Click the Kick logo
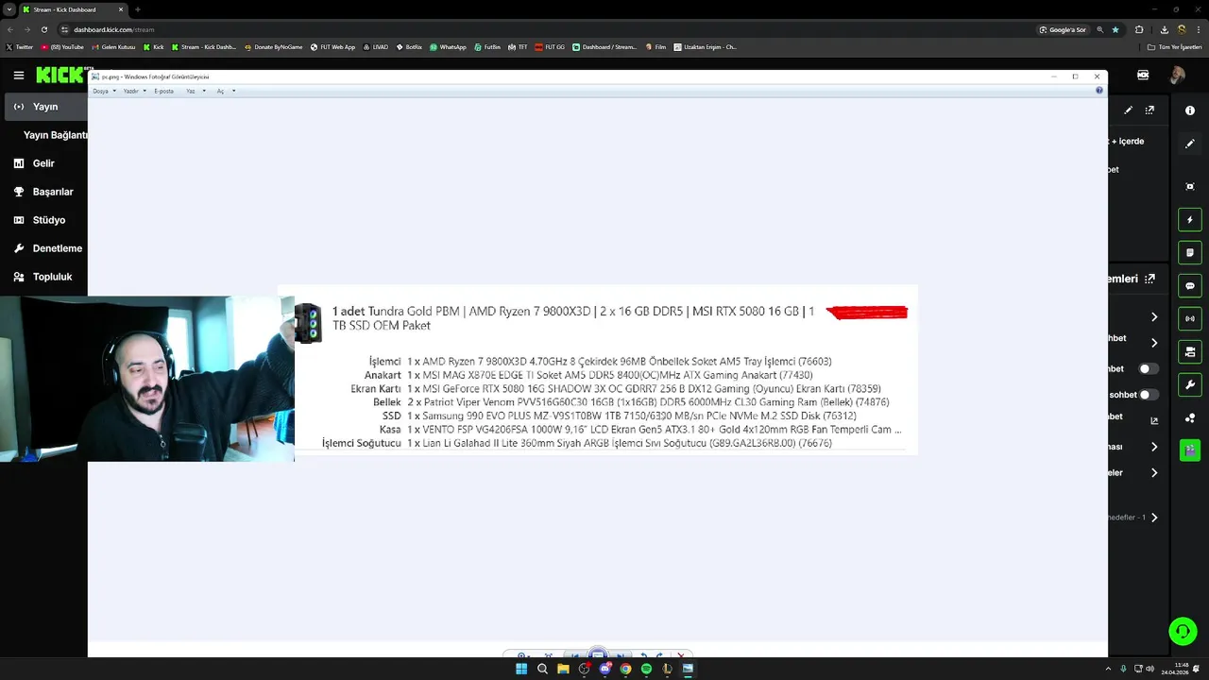The image size is (1209, 680). pos(60,75)
